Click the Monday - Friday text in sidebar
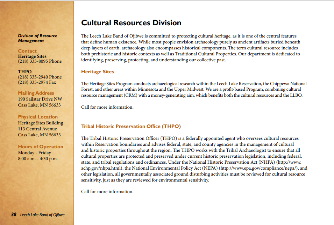 click(34, 153)
